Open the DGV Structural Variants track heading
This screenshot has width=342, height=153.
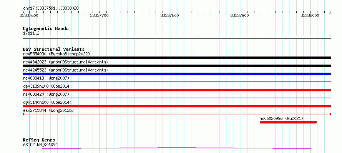(54, 49)
